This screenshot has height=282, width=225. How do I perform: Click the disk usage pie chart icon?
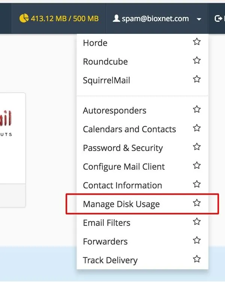pos(23,18)
